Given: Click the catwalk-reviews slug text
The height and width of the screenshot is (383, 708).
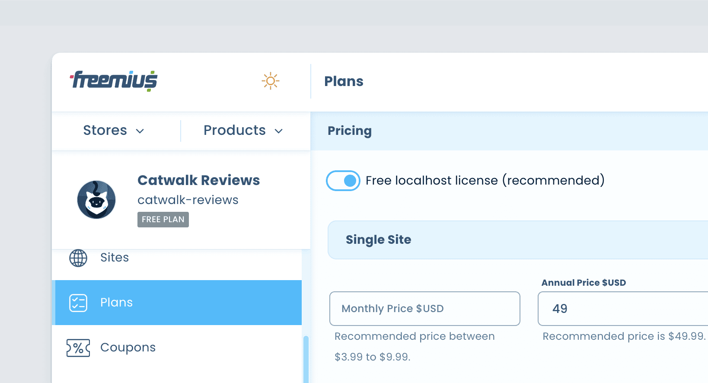Looking at the screenshot, I should [x=188, y=200].
